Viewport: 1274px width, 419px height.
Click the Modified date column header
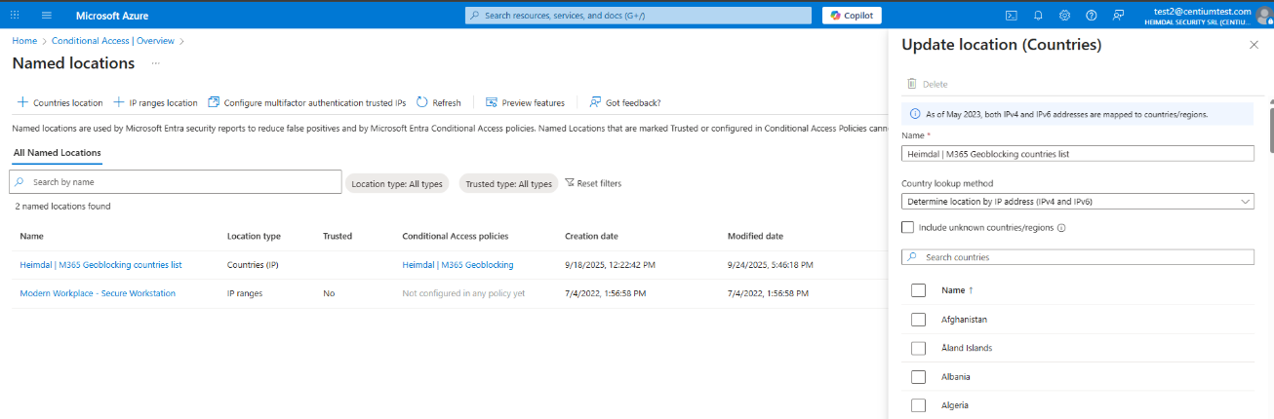(x=755, y=236)
